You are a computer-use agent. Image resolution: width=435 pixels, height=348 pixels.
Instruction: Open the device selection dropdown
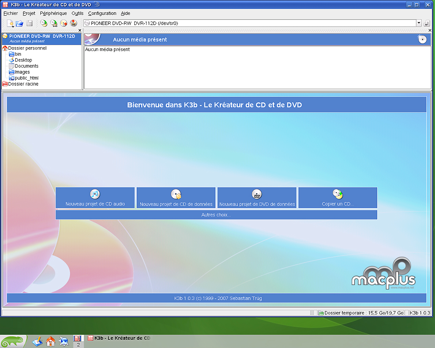tap(419, 23)
